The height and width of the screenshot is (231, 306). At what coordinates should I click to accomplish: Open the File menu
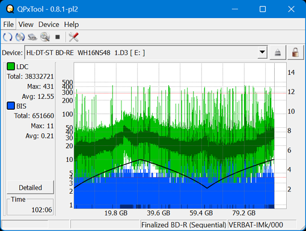(8, 25)
